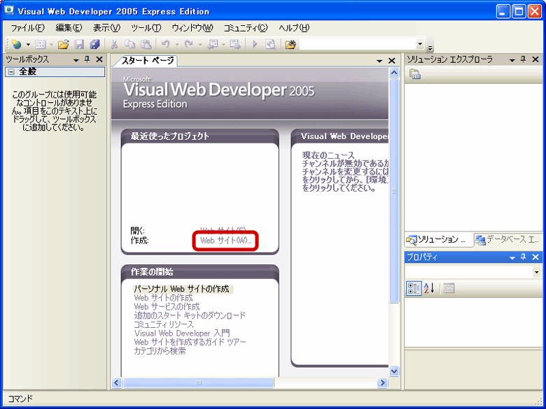
Task: Close the スタート ページ document
Action: (392, 61)
